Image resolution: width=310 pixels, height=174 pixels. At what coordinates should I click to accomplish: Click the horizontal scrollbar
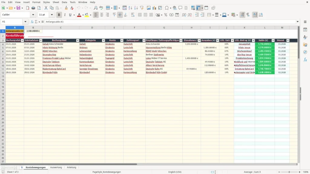pyautogui.click(x=69, y=164)
